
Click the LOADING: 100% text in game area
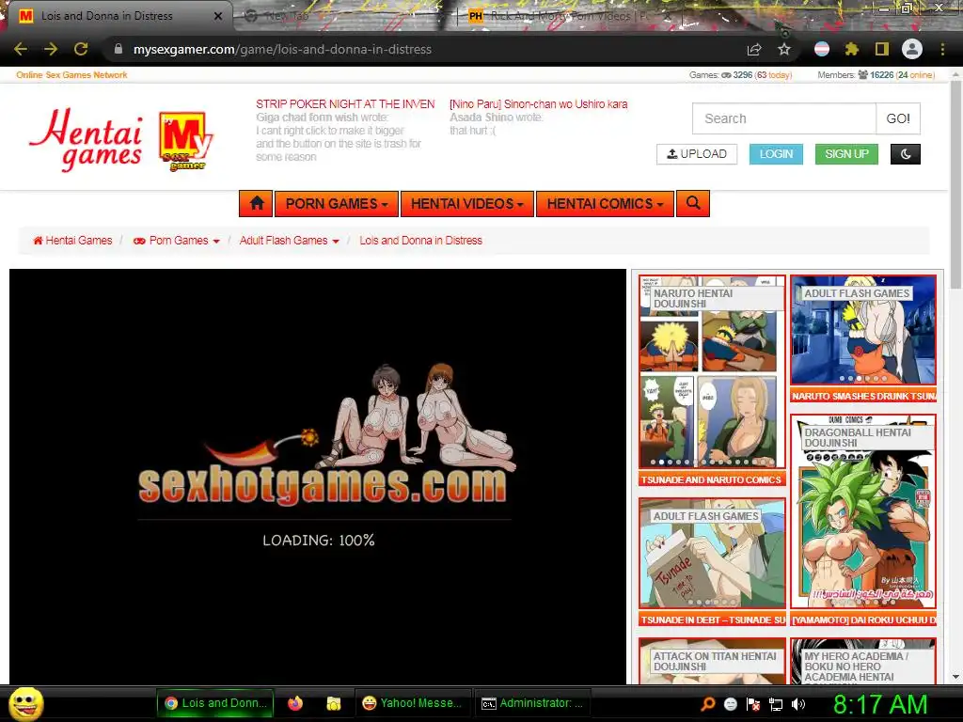(x=319, y=541)
